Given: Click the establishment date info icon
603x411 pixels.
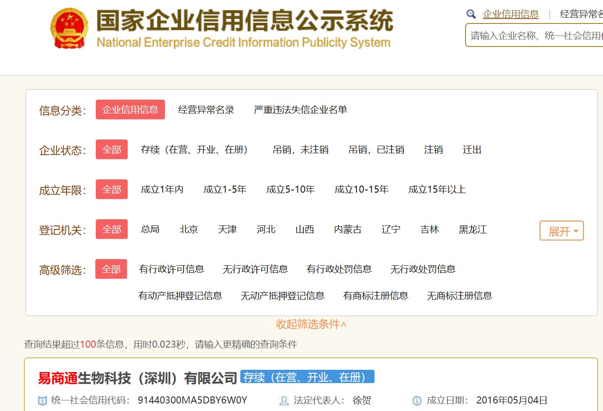Looking at the screenshot, I should [x=416, y=401].
